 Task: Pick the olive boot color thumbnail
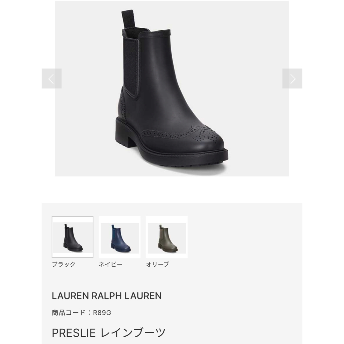pos(167,237)
